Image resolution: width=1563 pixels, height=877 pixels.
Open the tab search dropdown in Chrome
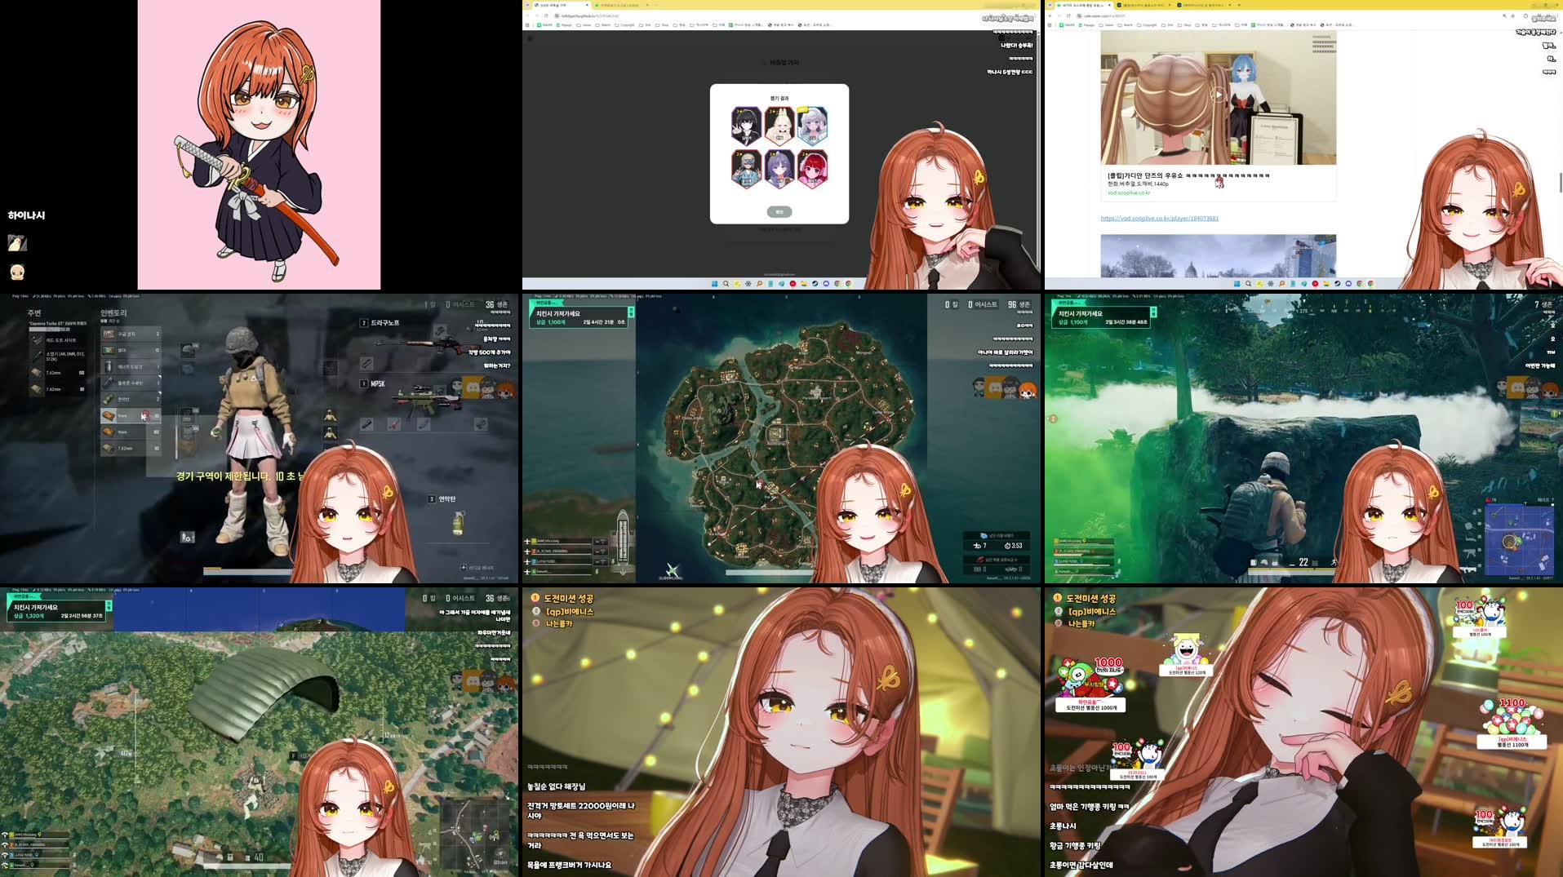(1048, 5)
